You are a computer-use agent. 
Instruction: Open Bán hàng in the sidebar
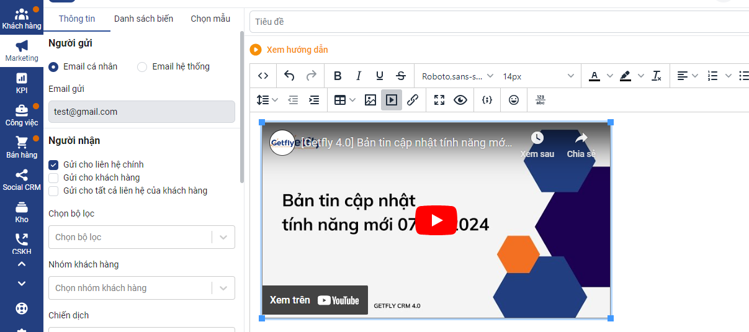click(22, 148)
